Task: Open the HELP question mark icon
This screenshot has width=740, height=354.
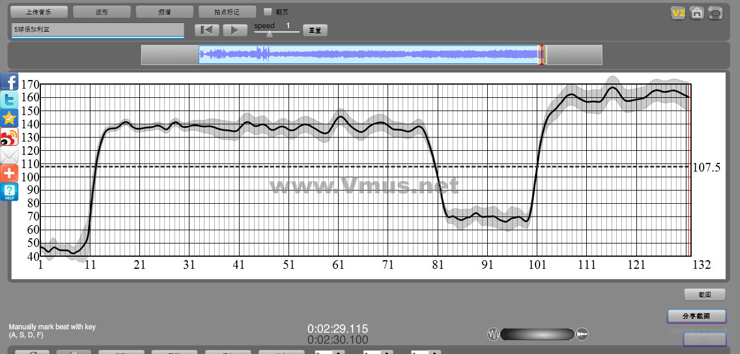Action: (x=9, y=192)
